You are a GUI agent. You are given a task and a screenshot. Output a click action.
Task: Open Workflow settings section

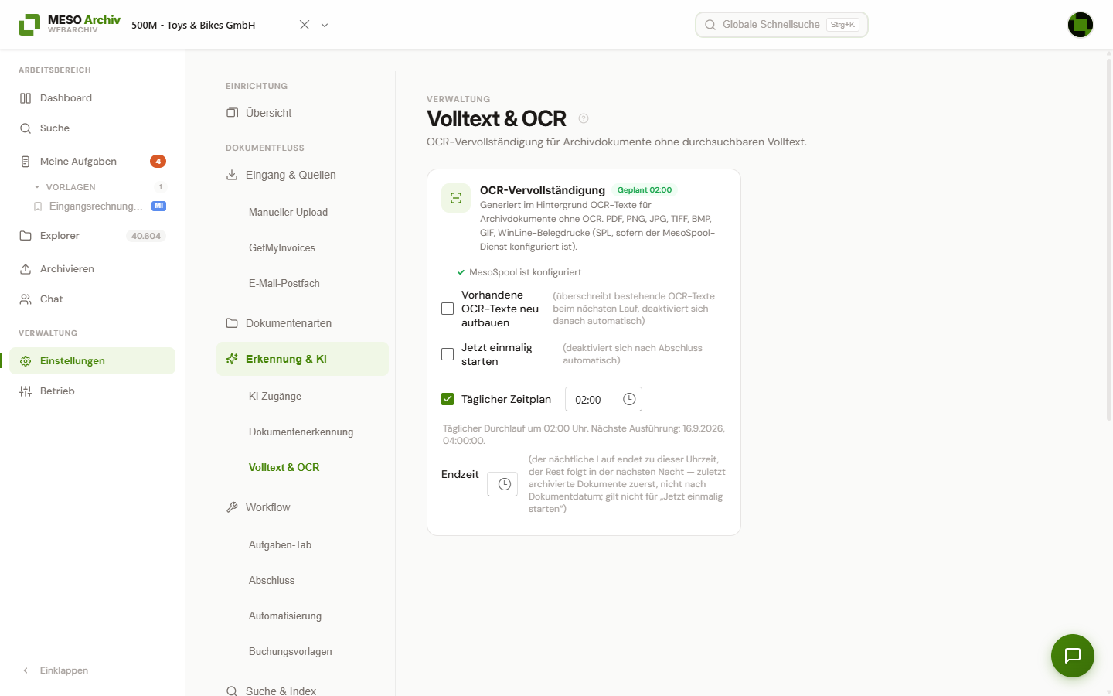[x=302, y=507]
